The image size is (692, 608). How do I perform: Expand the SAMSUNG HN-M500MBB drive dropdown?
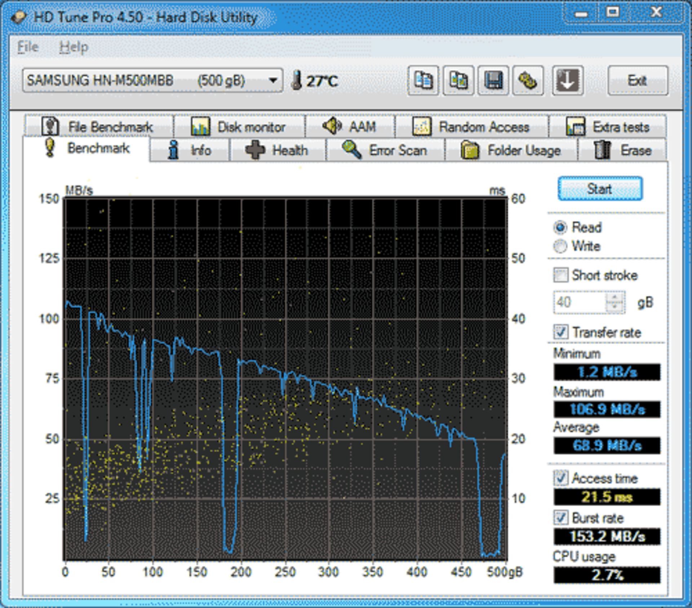click(x=273, y=80)
